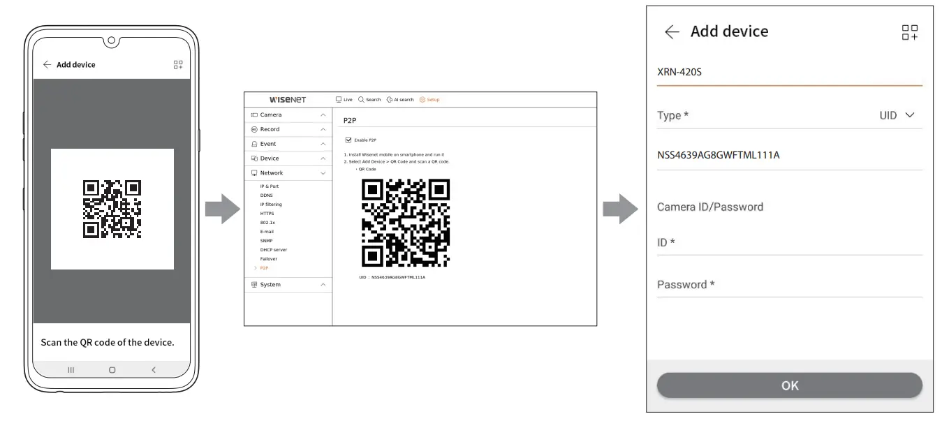
Task: Tap the phone's home navigation circle
Action: click(x=112, y=369)
